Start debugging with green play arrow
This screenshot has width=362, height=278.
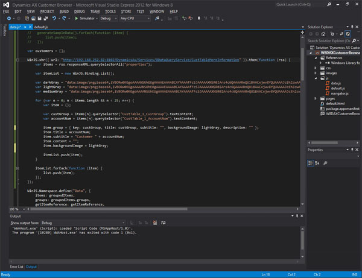pos(76,18)
